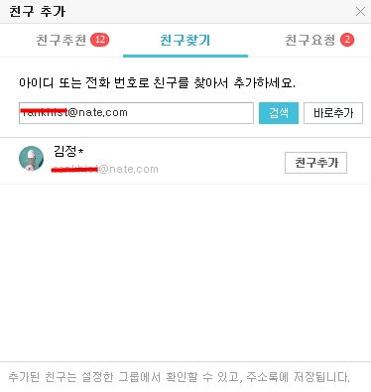Screen dimensions: 371x392
Task: Click the blue 검색 button
Action: 279,113
